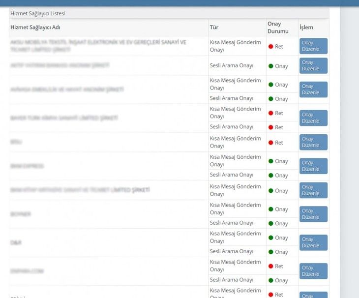Click Onay Düzenle for D&R
The image size is (359, 298).
313,242
